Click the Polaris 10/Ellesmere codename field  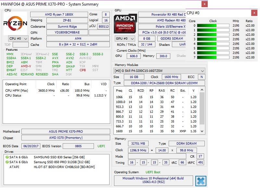click(x=162, y=27)
